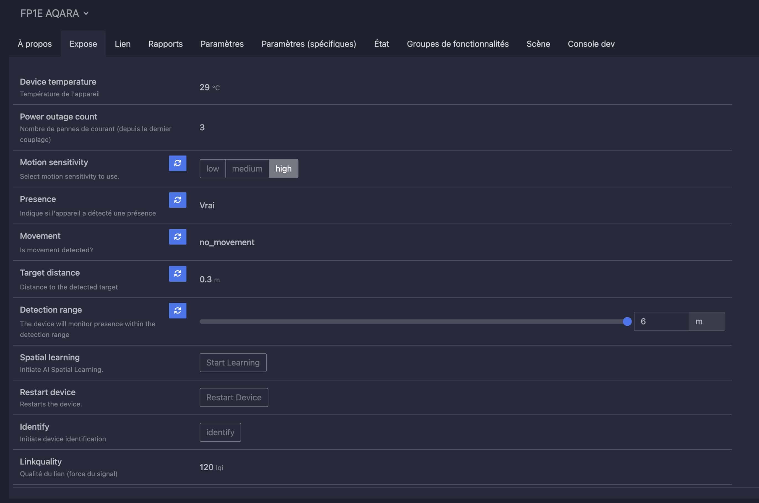Open the Lien tab

[x=123, y=44]
